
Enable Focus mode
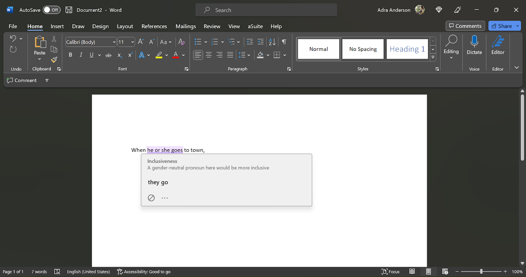click(391, 271)
